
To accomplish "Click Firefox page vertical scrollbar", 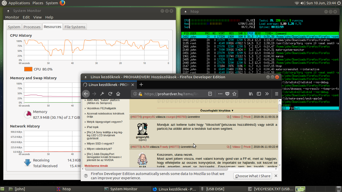I will point(280,107).
